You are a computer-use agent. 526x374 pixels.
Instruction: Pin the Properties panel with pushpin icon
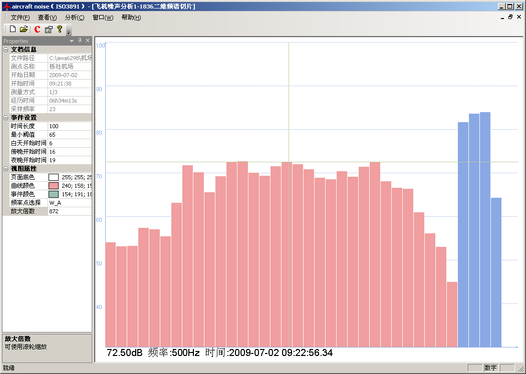80,41
